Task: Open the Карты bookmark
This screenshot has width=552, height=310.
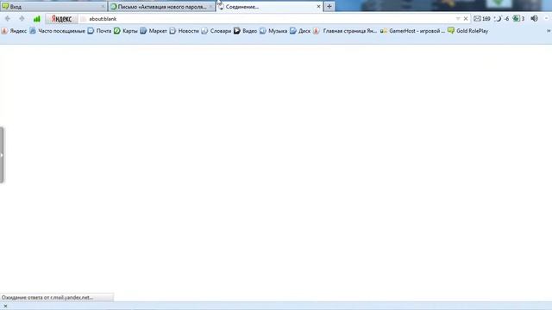Action: (x=126, y=31)
